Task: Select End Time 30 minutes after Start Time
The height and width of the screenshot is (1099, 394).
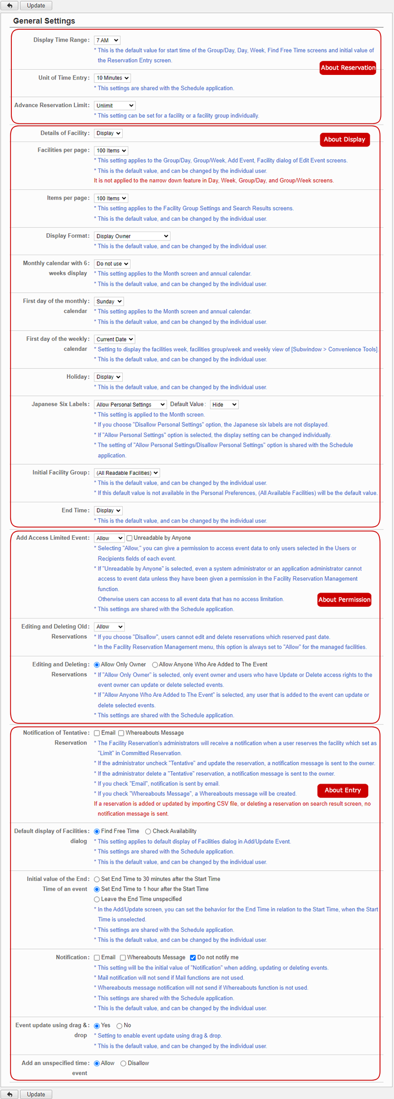Action: point(97,879)
